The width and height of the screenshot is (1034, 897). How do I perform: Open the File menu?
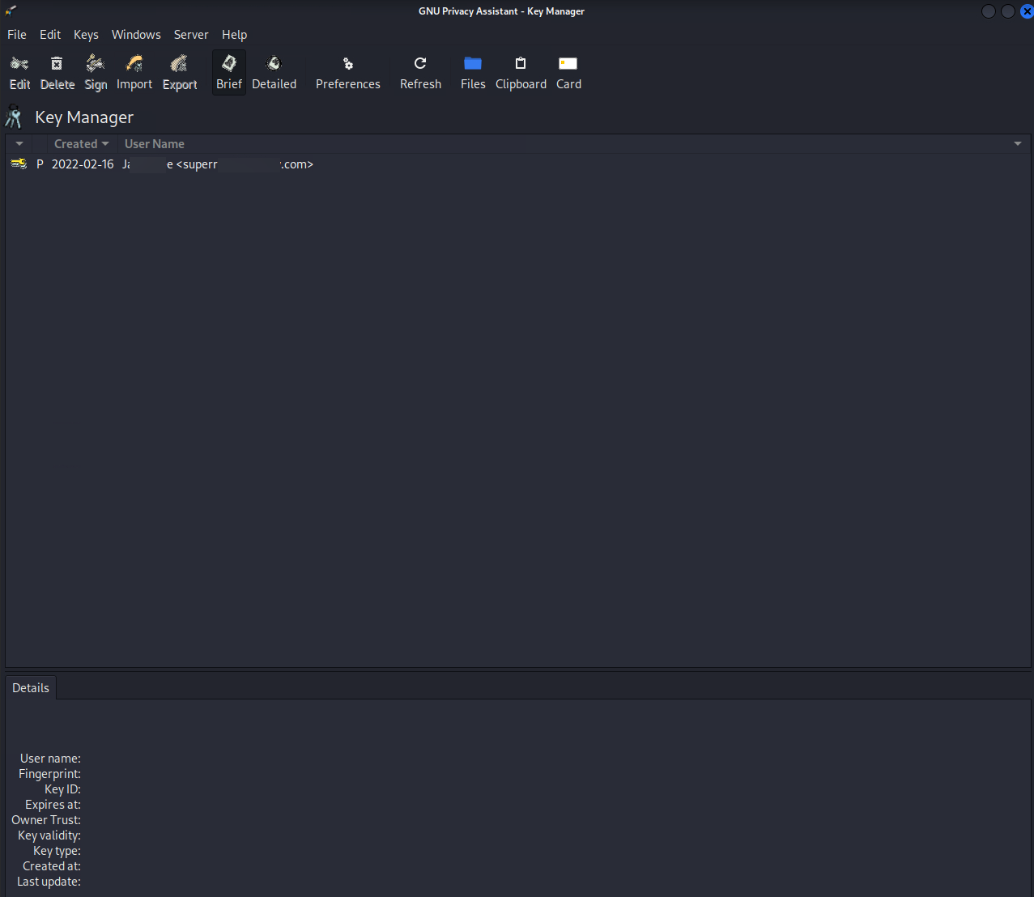tap(17, 35)
